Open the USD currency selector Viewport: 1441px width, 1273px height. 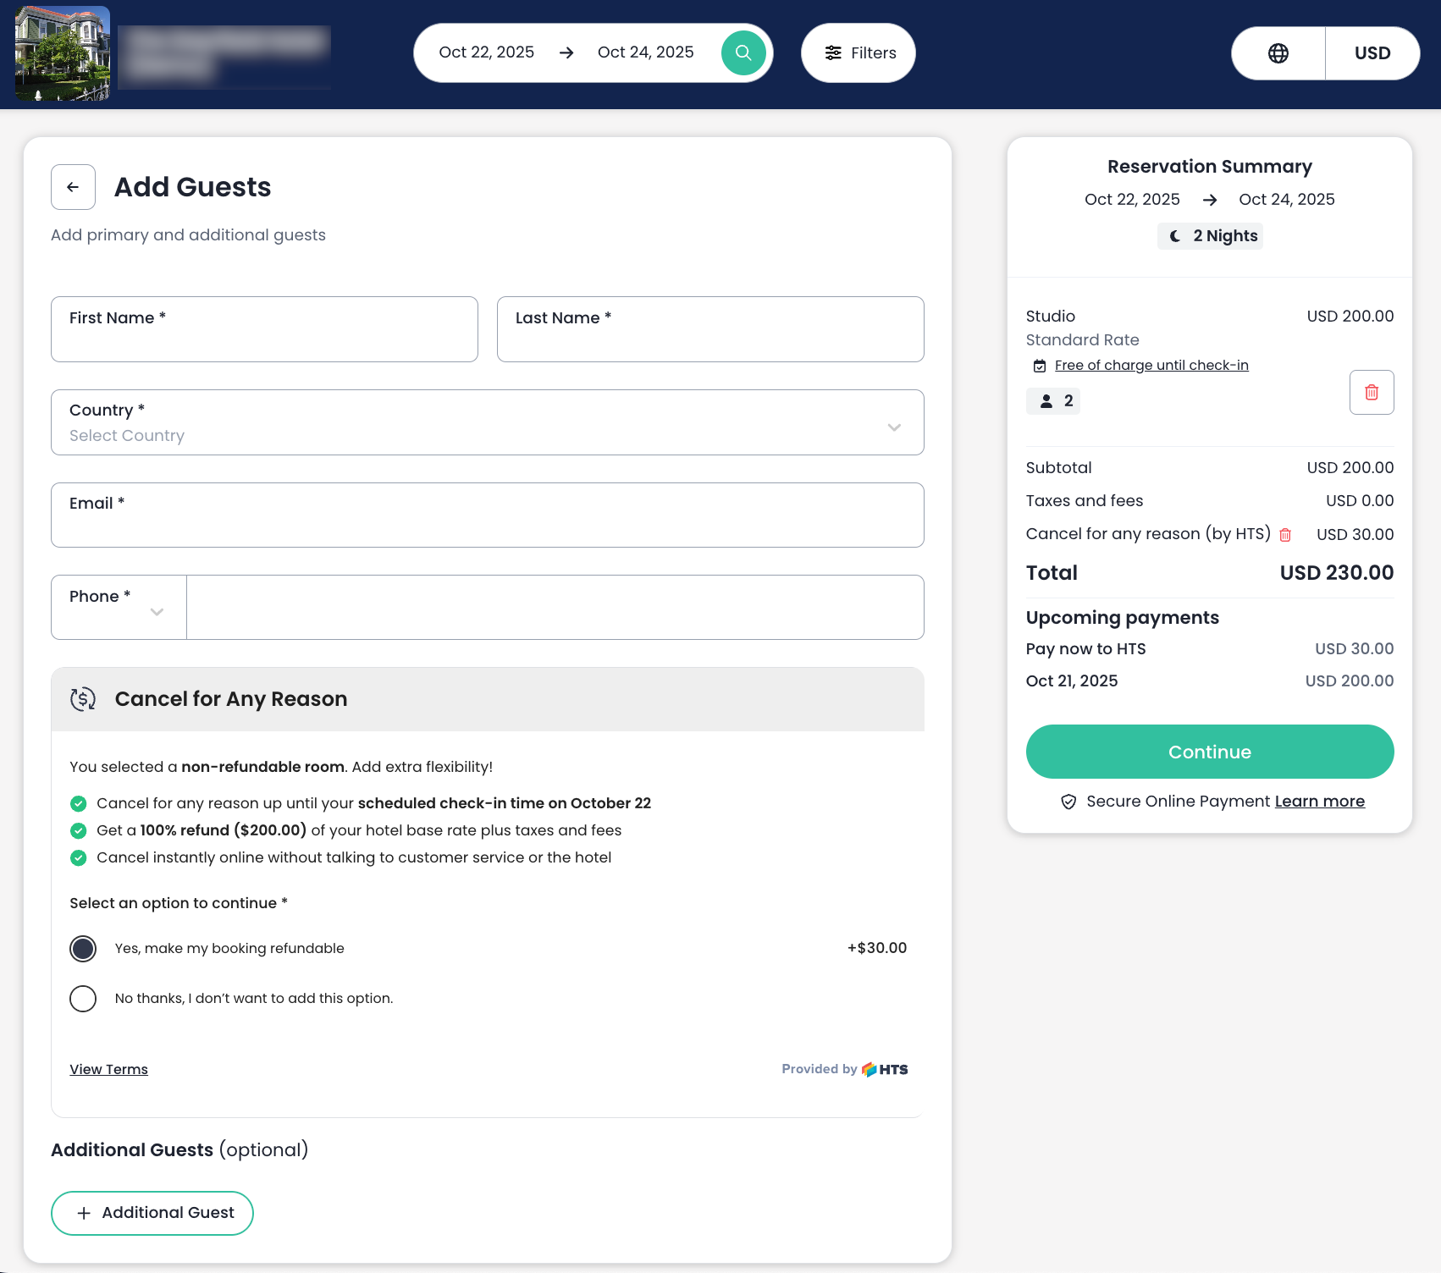pos(1372,53)
